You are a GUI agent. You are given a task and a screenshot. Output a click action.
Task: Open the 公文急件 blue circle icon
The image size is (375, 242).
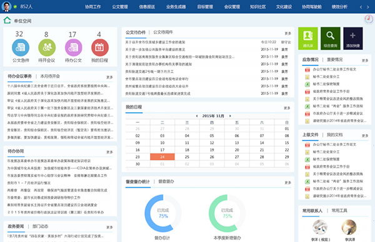(x=21, y=47)
